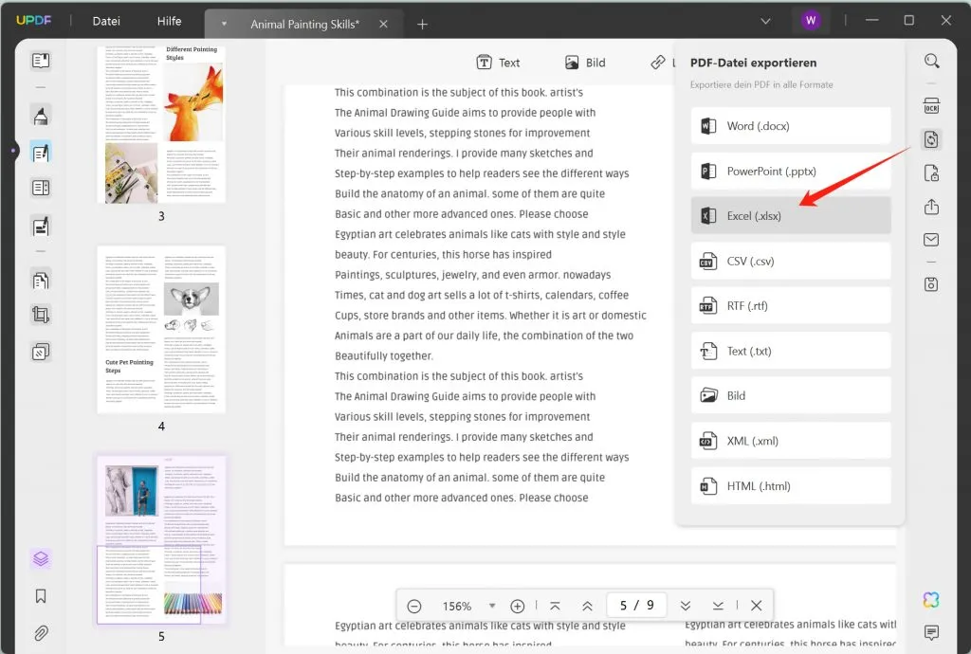Open the OCR tool
The height and width of the screenshot is (654, 971).
(932, 105)
